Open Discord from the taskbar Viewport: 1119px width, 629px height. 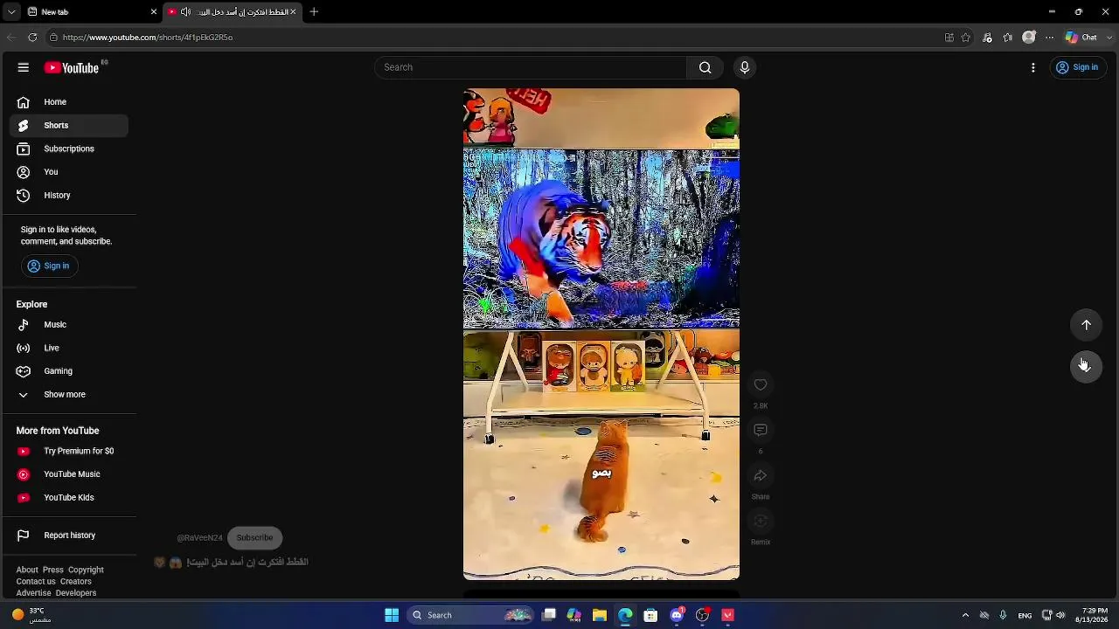677,615
